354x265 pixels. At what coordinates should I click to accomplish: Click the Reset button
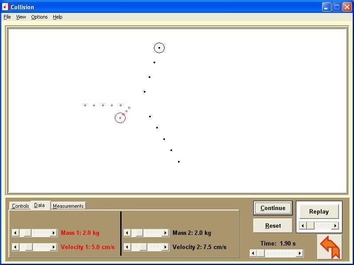[273, 226]
